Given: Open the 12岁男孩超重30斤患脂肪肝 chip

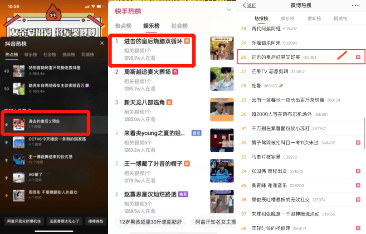Looking at the screenshot, I should [151, 222].
